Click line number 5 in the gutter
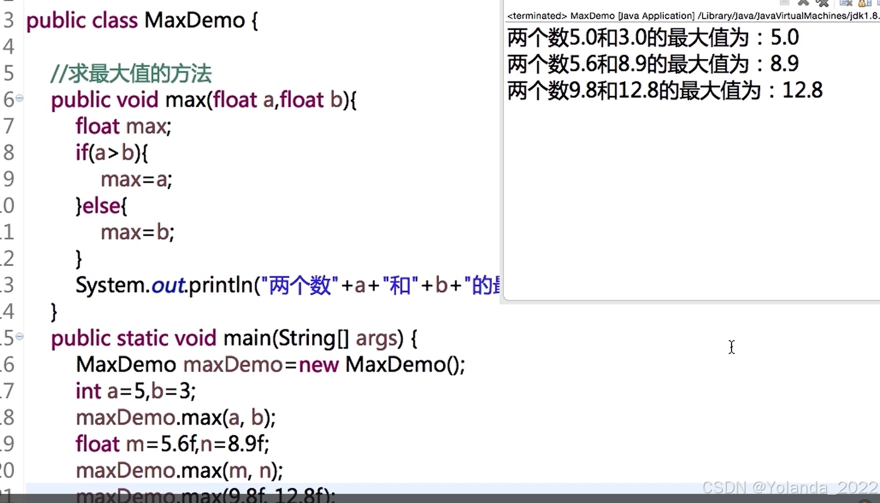Image resolution: width=880 pixels, height=503 pixels. (8, 74)
